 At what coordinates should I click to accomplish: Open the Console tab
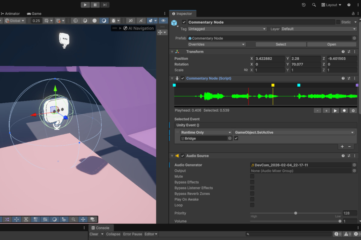(x=100, y=228)
